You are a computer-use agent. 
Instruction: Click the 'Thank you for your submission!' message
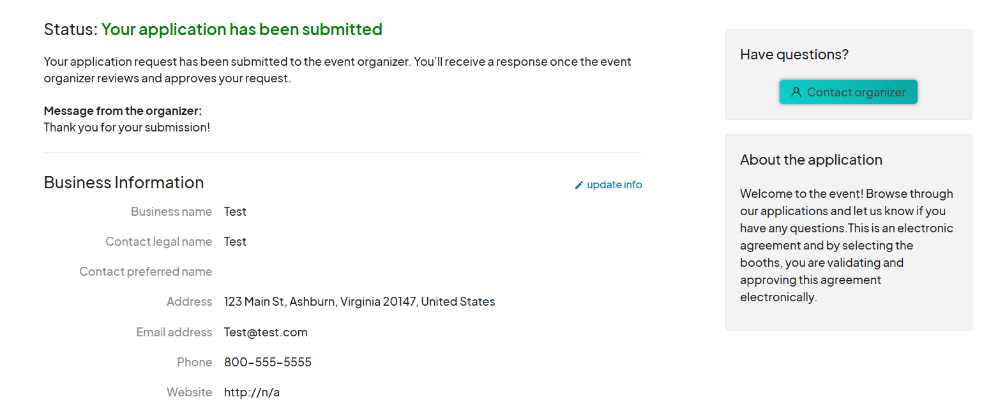(127, 127)
